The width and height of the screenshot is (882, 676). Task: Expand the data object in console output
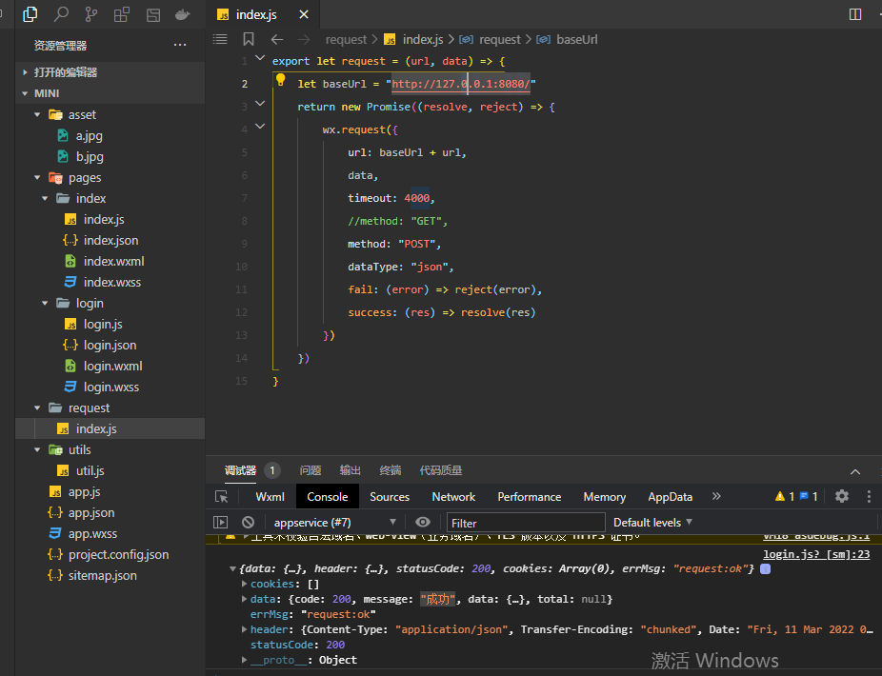point(245,599)
